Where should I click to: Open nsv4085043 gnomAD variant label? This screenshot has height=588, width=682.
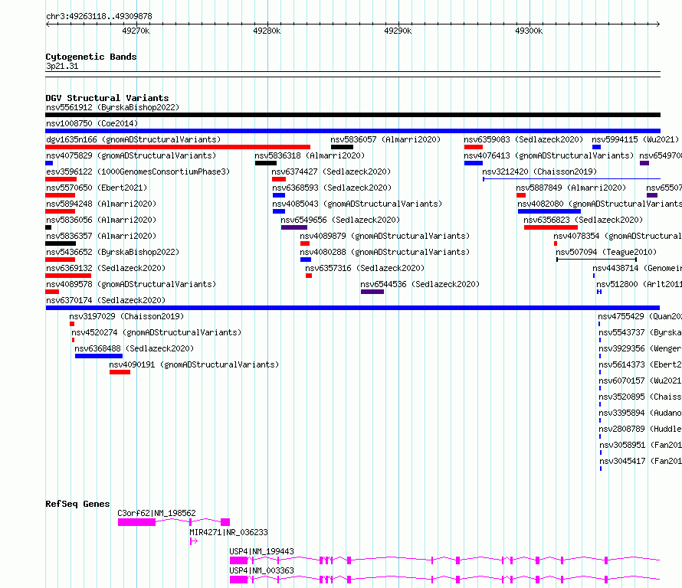pyautogui.click(x=357, y=204)
